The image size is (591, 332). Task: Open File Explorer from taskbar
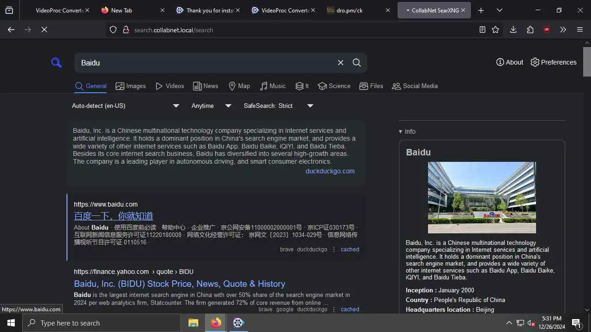193,323
